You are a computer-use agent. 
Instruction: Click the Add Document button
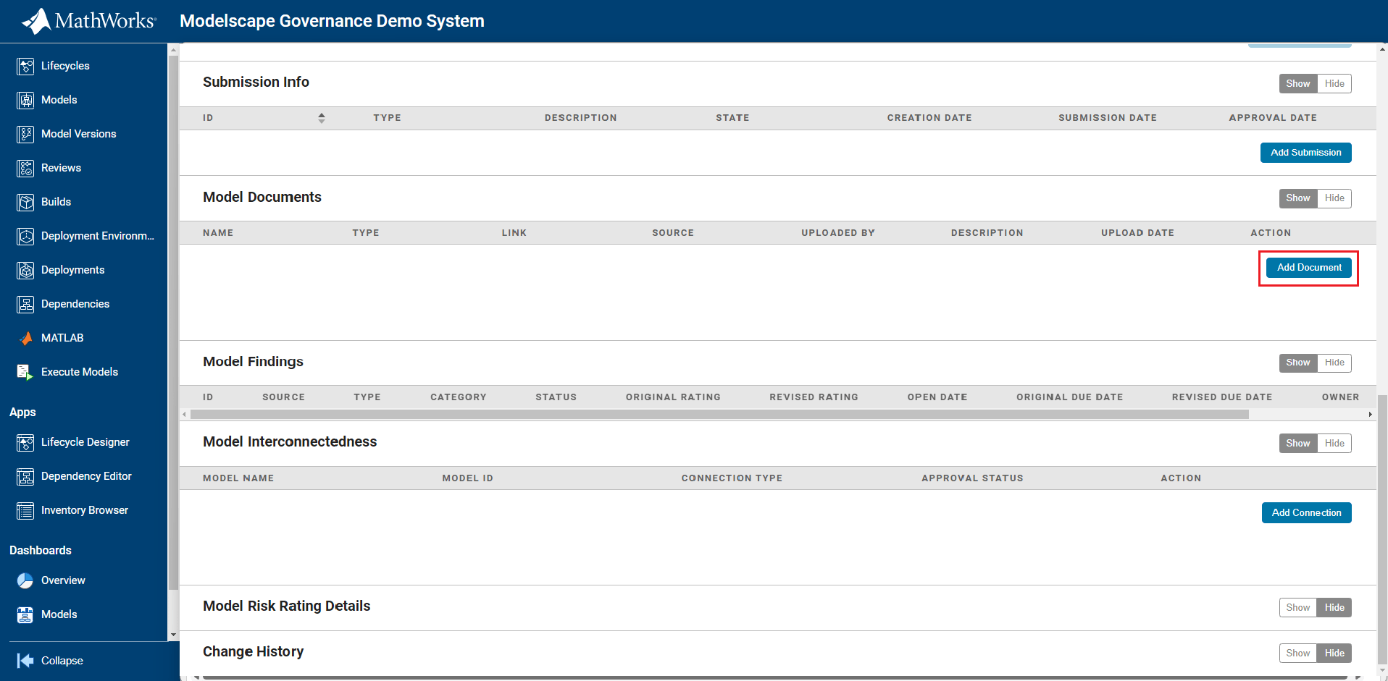pos(1308,267)
